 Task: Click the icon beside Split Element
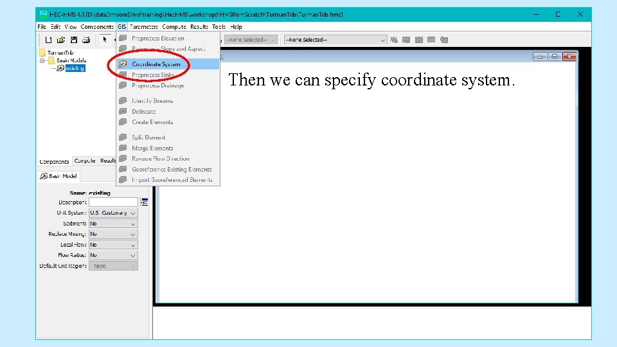pyautogui.click(x=123, y=138)
